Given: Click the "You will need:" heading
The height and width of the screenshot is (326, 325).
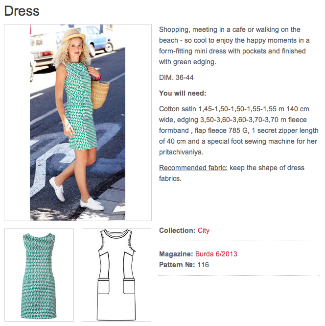Looking at the screenshot, I should (x=183, y=93).
